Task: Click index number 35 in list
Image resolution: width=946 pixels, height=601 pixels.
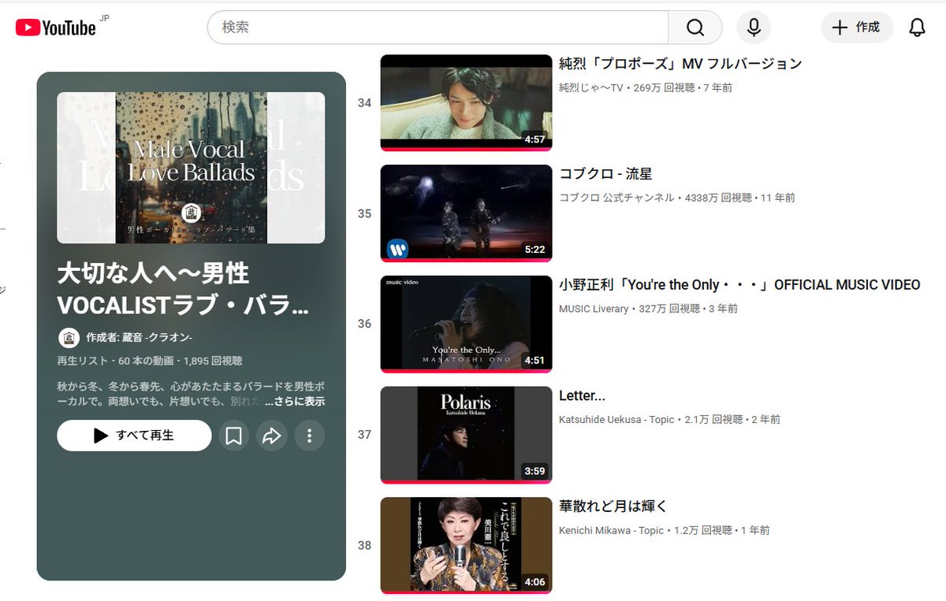Action: (364, 213)
